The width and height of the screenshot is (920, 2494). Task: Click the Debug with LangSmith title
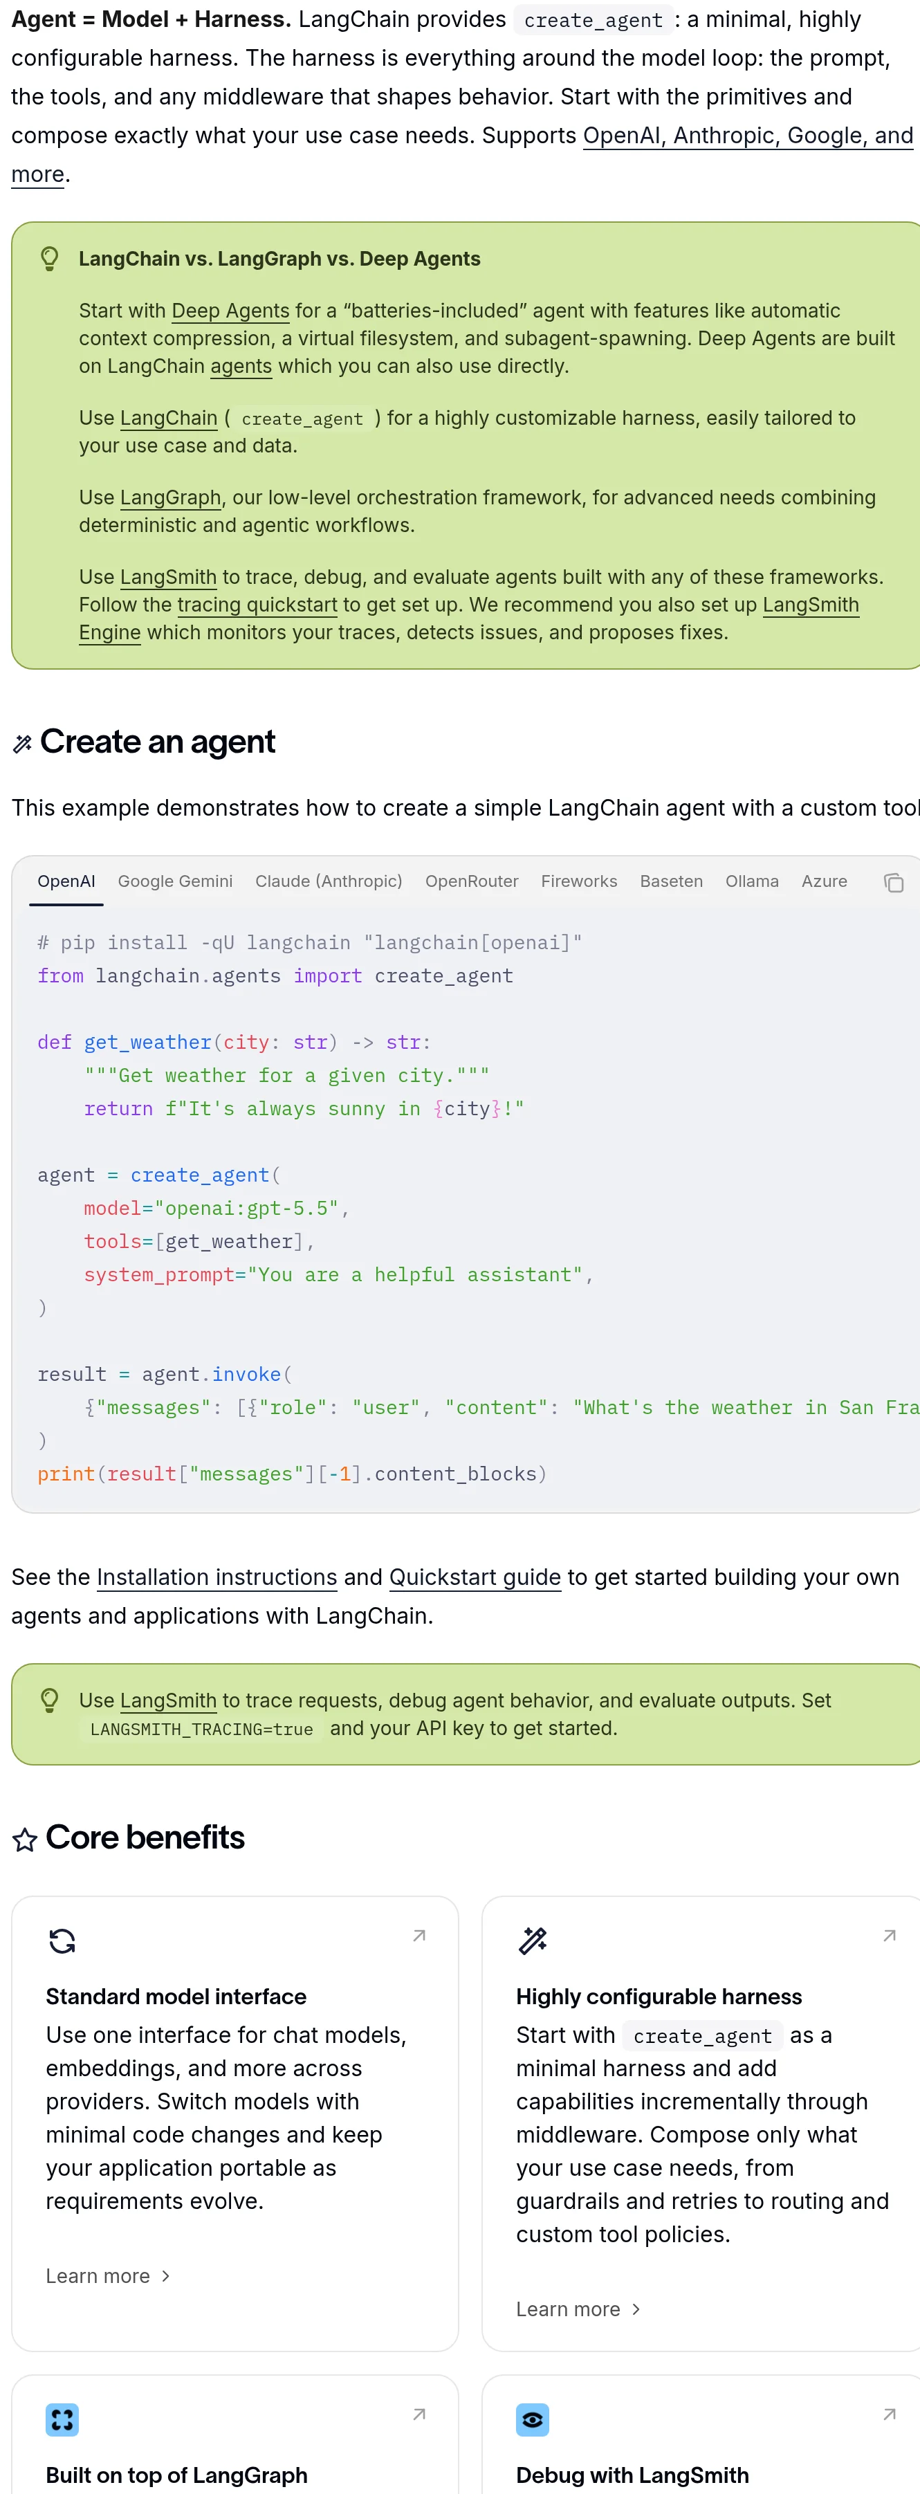[632, 2475]
